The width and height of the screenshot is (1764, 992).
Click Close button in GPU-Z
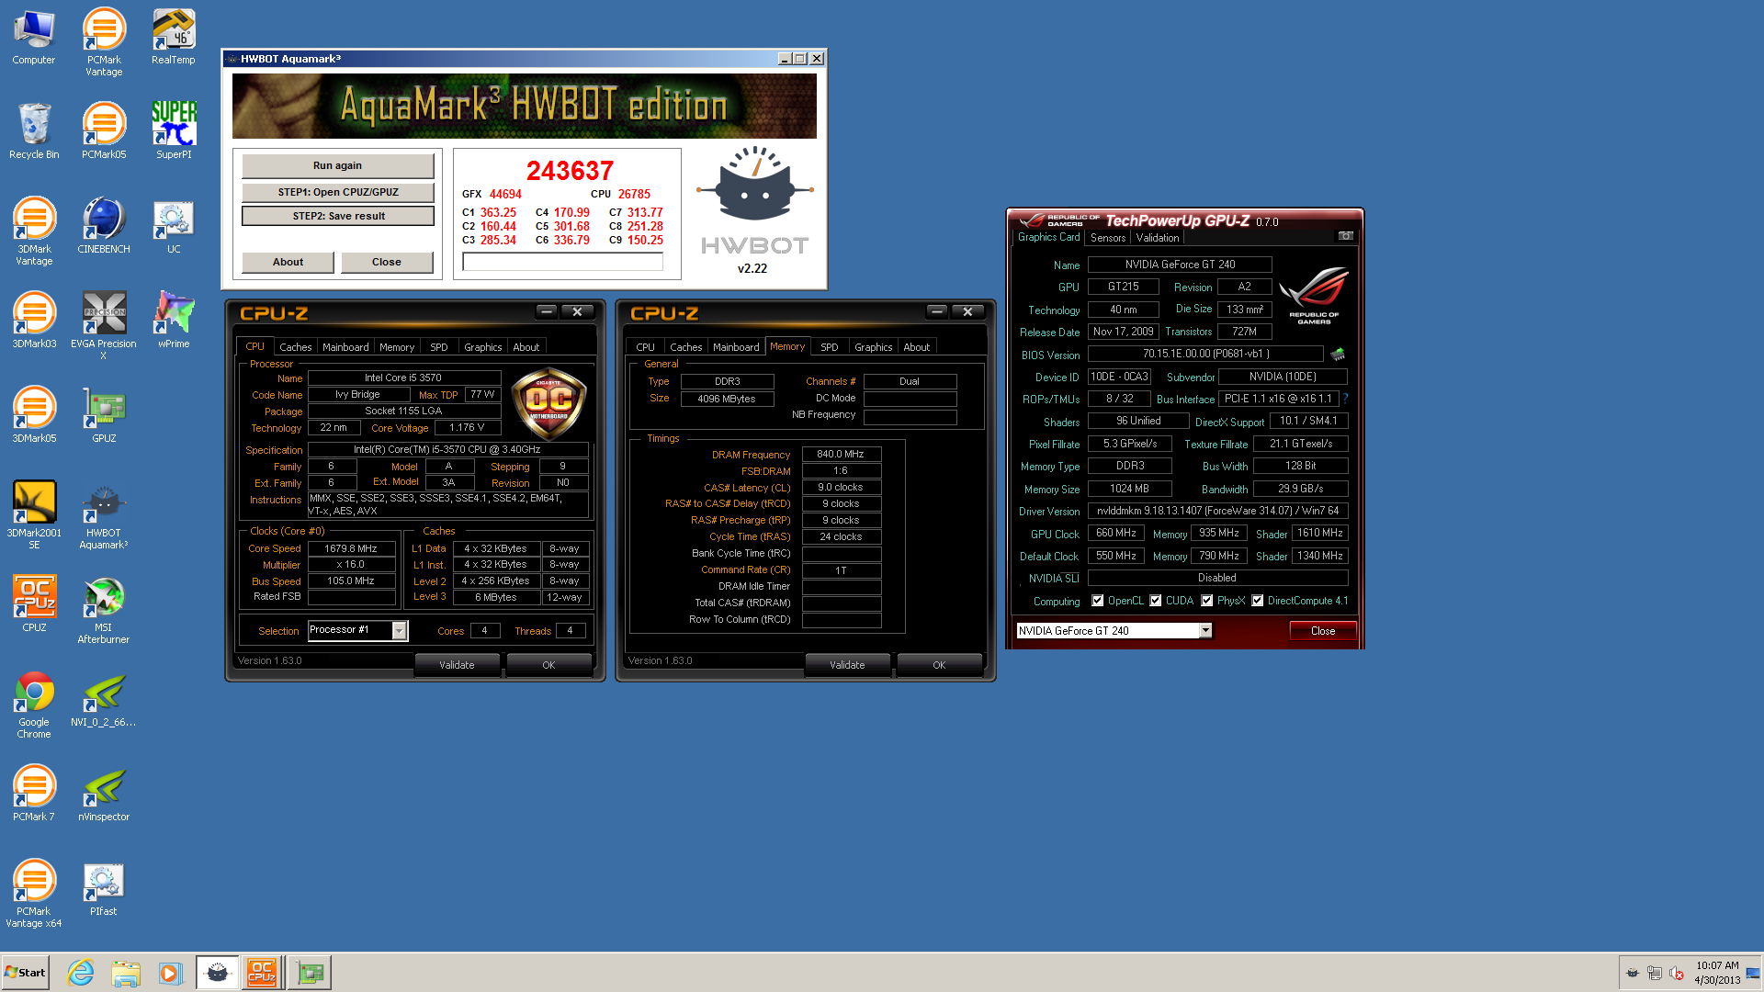point(1323,631)
